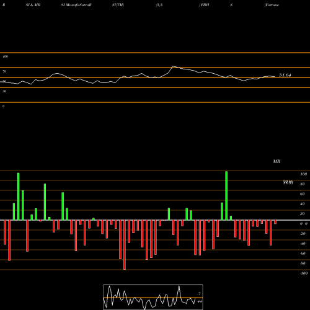Click the "44" value in mini chart
The width and height of the screenshot is (310, 310).
click(200, 301)
